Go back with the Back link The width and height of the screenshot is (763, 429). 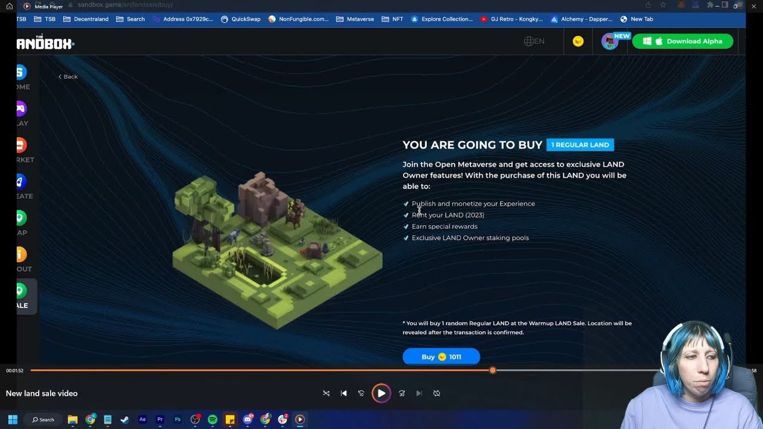pos(68,76)
